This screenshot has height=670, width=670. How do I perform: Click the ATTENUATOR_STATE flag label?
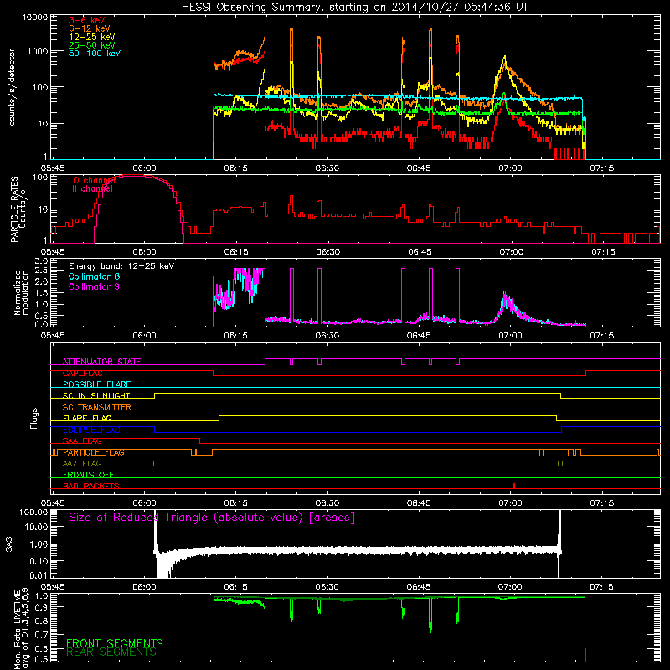[x=101, y=362]
